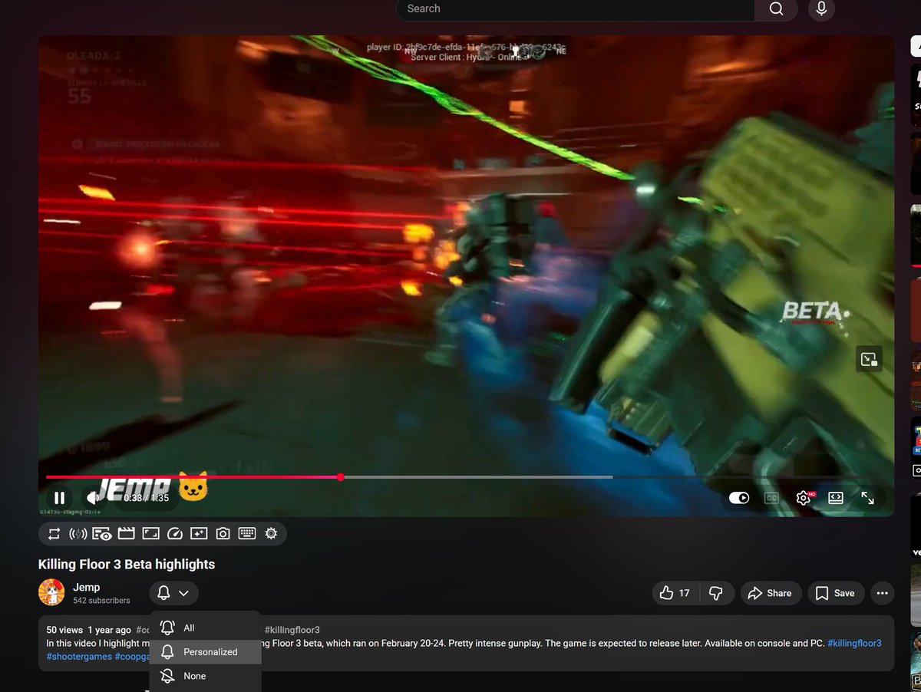
Task: Click the Share button
Action: 770,593
